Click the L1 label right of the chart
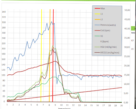 [132, 49]
